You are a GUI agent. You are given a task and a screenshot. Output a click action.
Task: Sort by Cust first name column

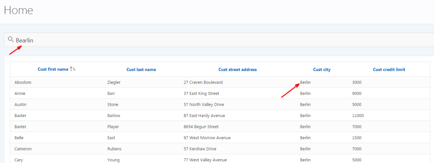pos(53,69)
